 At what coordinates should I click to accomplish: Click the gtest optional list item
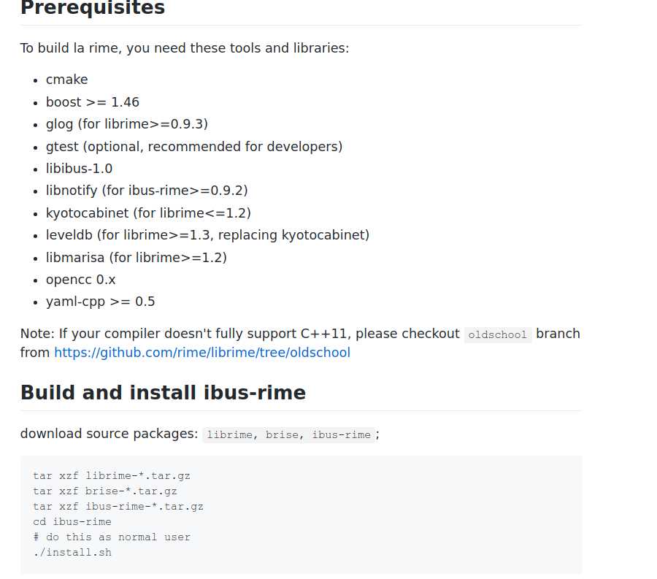(194, 147)
